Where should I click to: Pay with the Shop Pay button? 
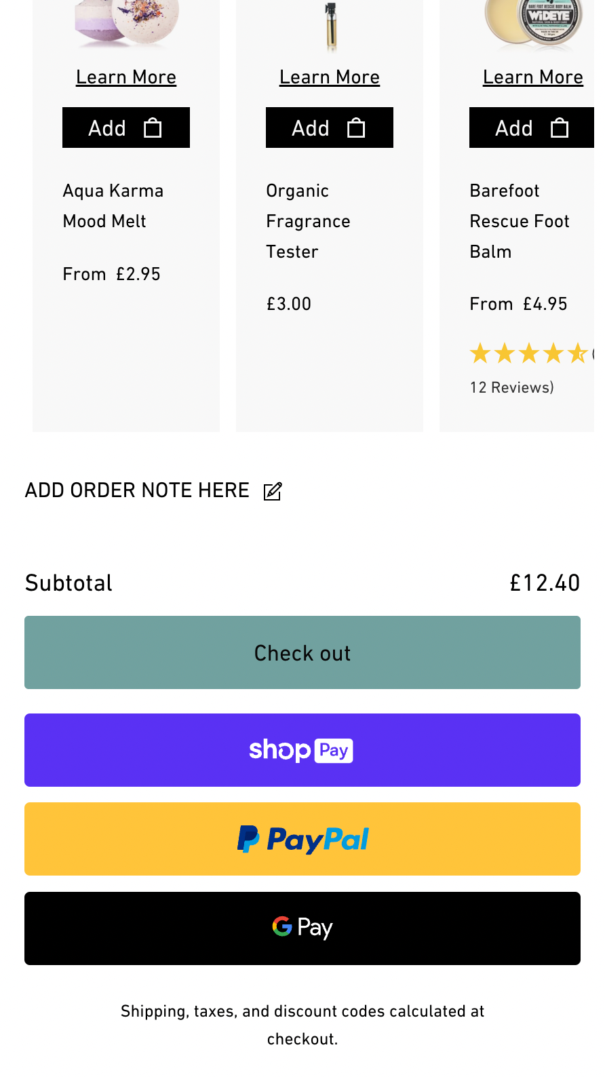302,750
